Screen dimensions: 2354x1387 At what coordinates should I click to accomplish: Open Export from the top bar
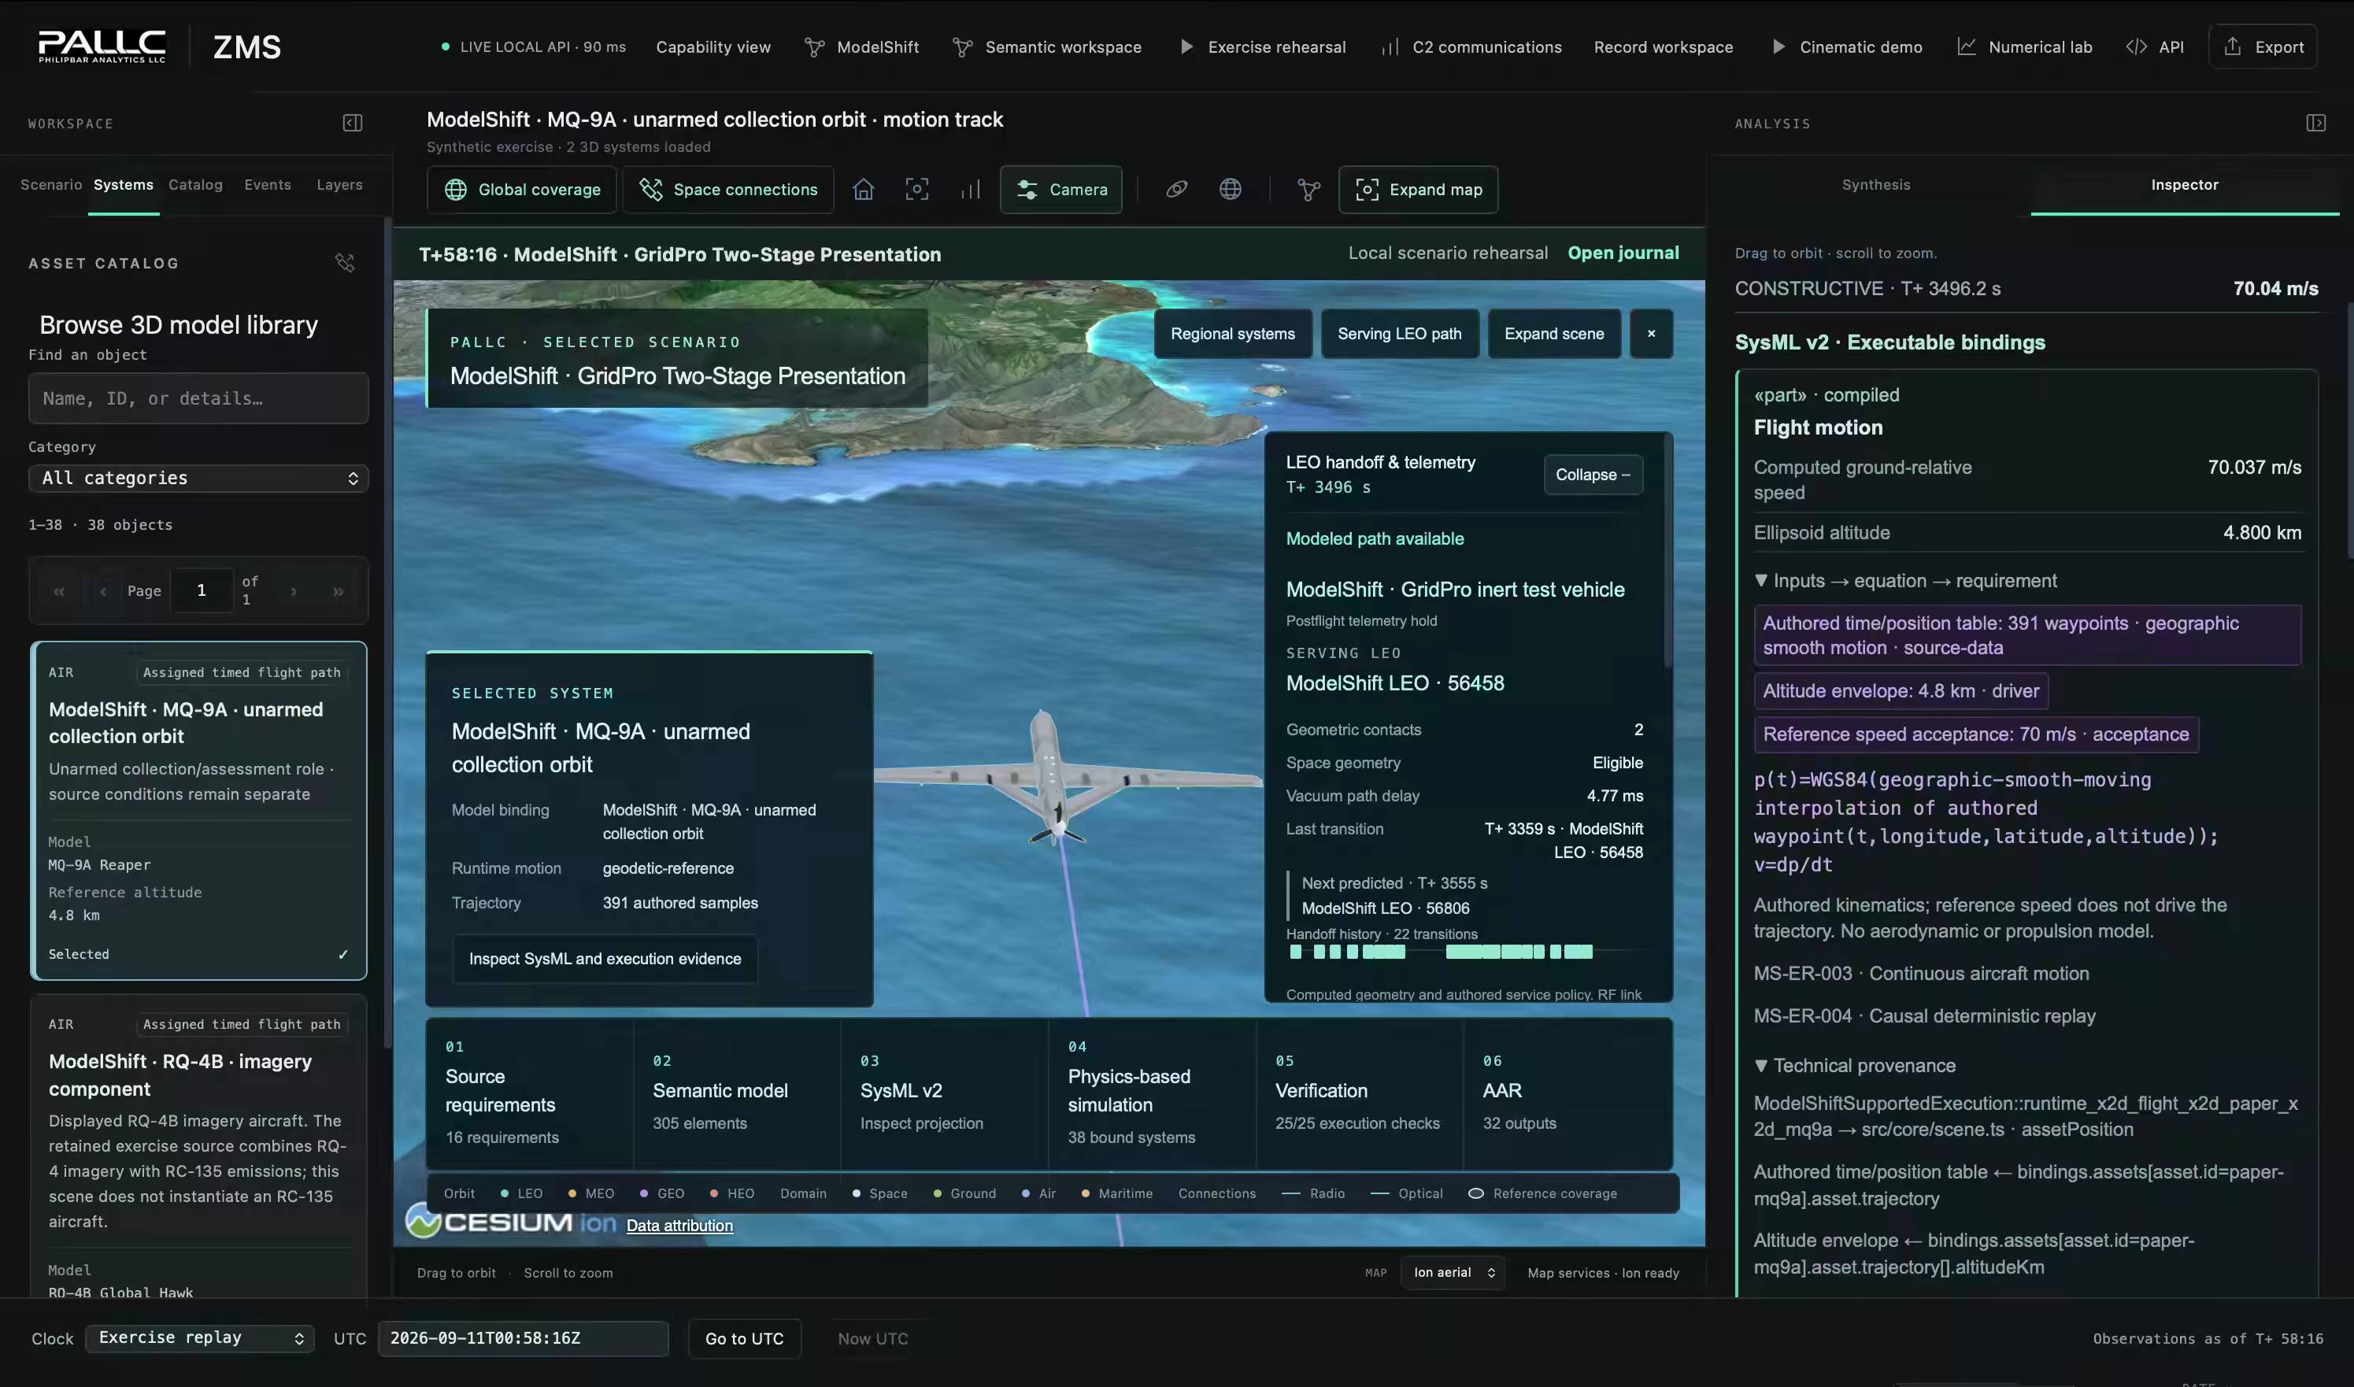tap(2263, 46)
